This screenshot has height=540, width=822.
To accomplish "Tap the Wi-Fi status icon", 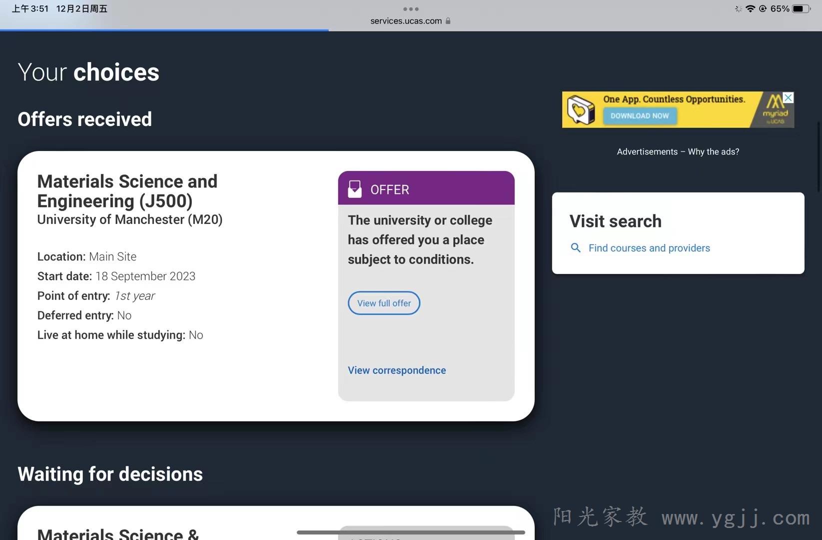I will 750,8.
